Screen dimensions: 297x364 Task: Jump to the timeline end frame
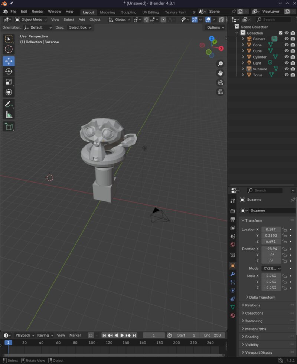(134, 335)
